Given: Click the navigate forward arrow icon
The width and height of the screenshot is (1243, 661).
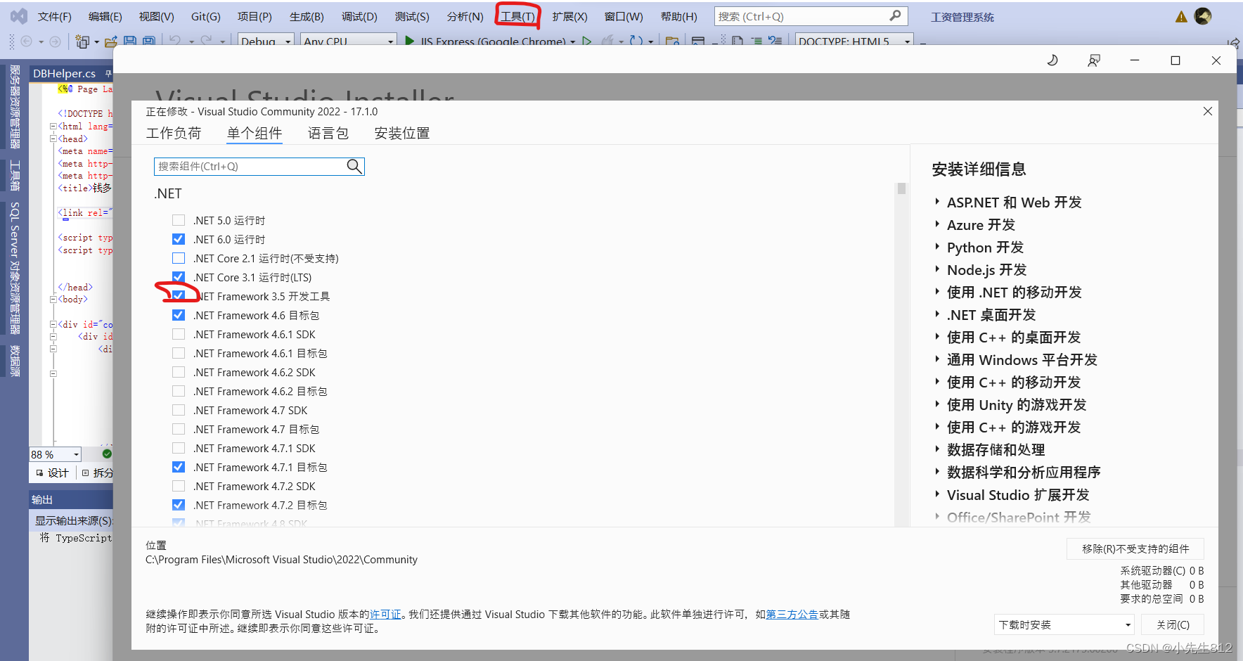Looking at the screenshot, I should pos(55,41).
